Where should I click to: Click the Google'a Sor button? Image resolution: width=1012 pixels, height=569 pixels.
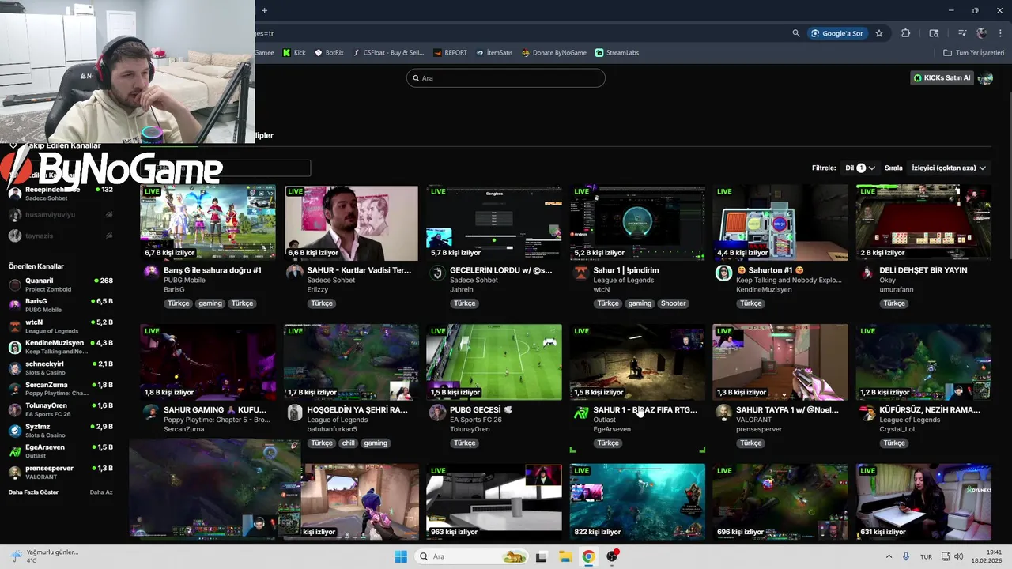836,33
